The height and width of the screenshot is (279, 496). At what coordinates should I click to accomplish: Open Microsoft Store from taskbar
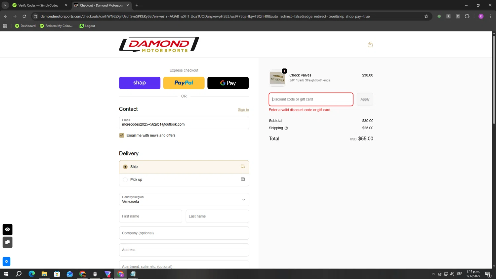coord(57,274)
